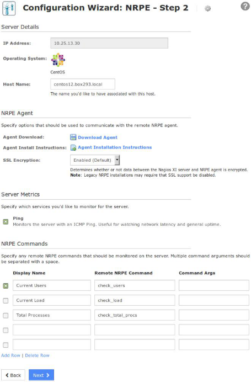Click the check_load remote command field

(135, 300)
